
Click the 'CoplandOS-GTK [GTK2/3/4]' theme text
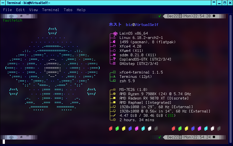[146, 59]
